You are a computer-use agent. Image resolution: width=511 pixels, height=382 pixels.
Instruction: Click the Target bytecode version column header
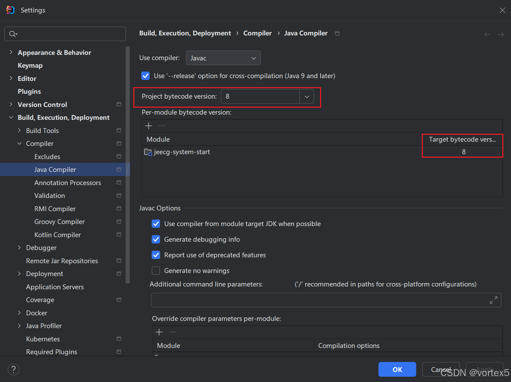[462, 139]
